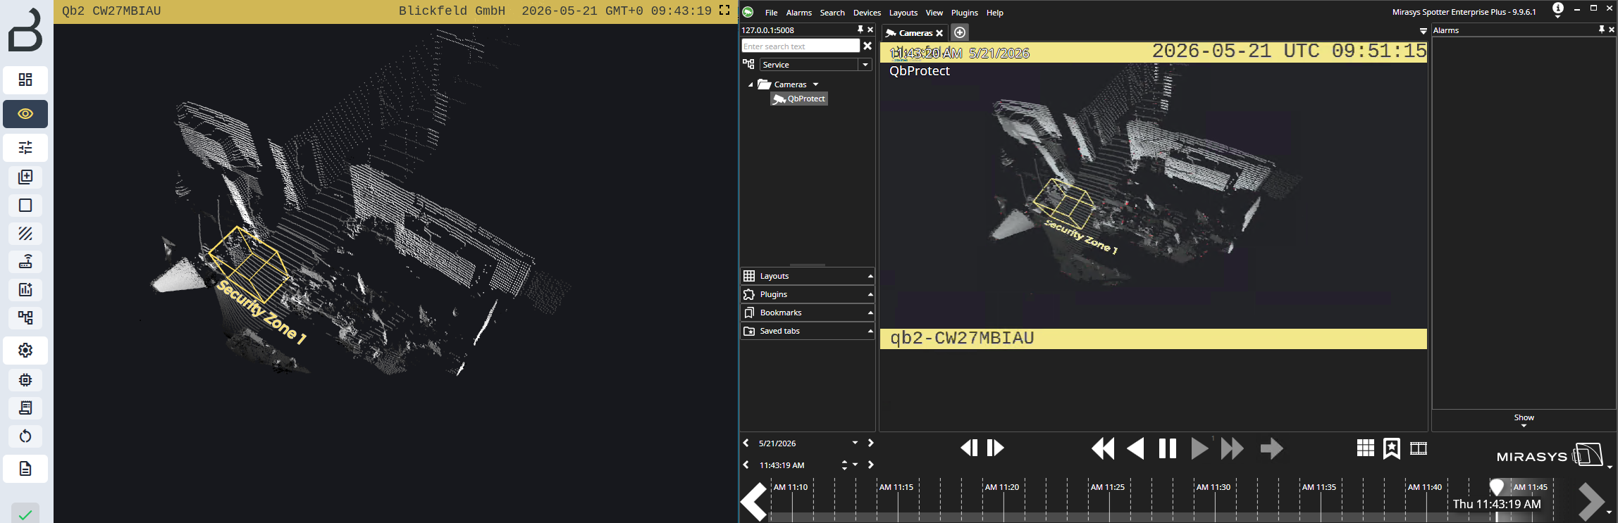Open the 5/21/2026 date dropdown

pos(855,443)
